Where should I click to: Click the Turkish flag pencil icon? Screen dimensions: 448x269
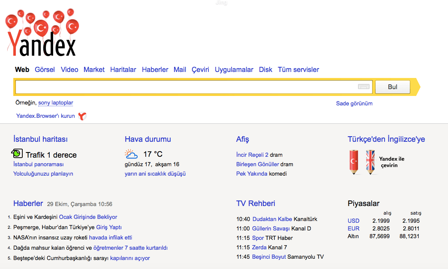pos(354,162)
